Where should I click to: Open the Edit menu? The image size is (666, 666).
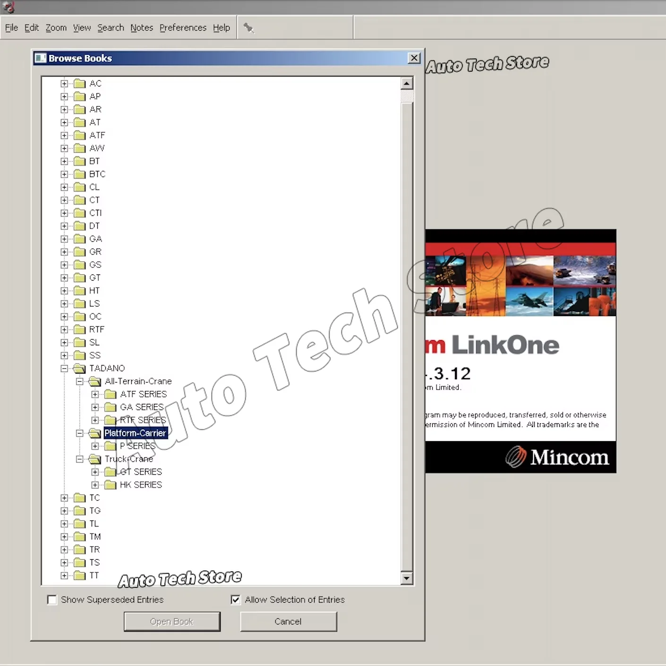point(32,28)
